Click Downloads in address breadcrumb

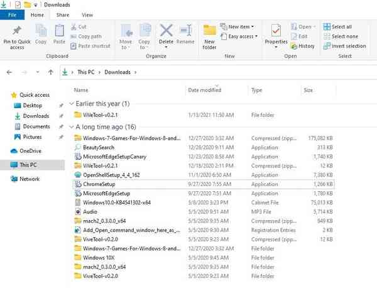coord(117,72)
